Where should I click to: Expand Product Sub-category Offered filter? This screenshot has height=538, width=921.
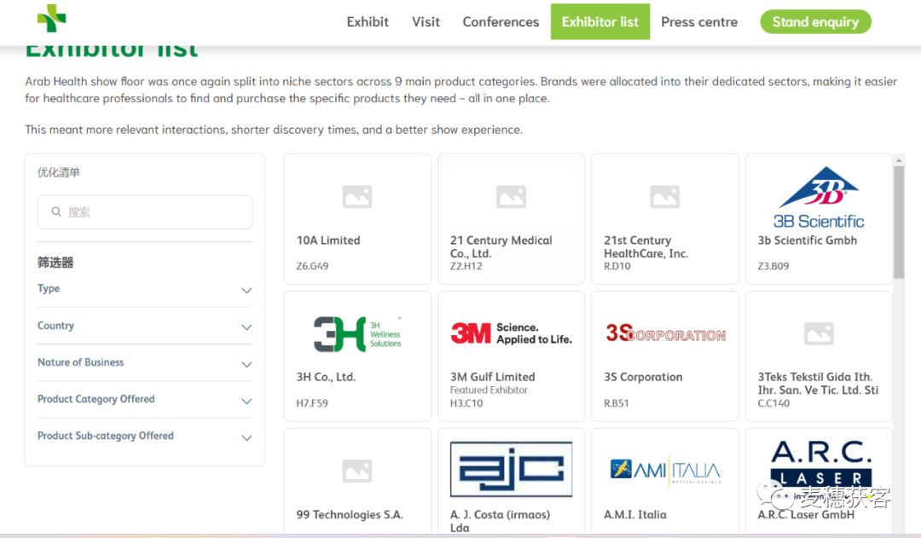145,437
